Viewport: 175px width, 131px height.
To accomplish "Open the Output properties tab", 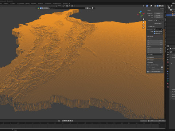I will click(x=168, y=55).
